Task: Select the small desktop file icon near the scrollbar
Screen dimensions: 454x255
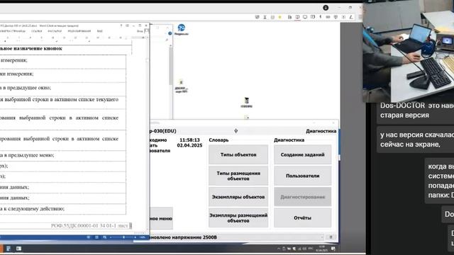Action: click(182, 86)
